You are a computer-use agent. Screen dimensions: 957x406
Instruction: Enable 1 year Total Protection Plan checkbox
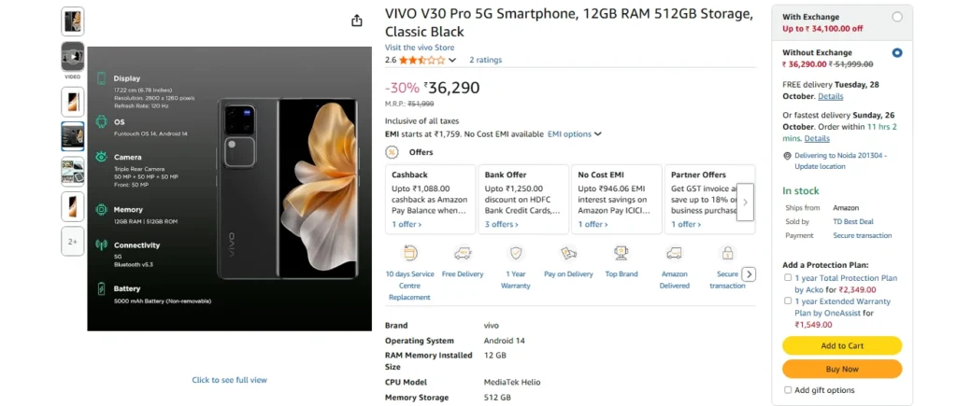click(788, 278)
